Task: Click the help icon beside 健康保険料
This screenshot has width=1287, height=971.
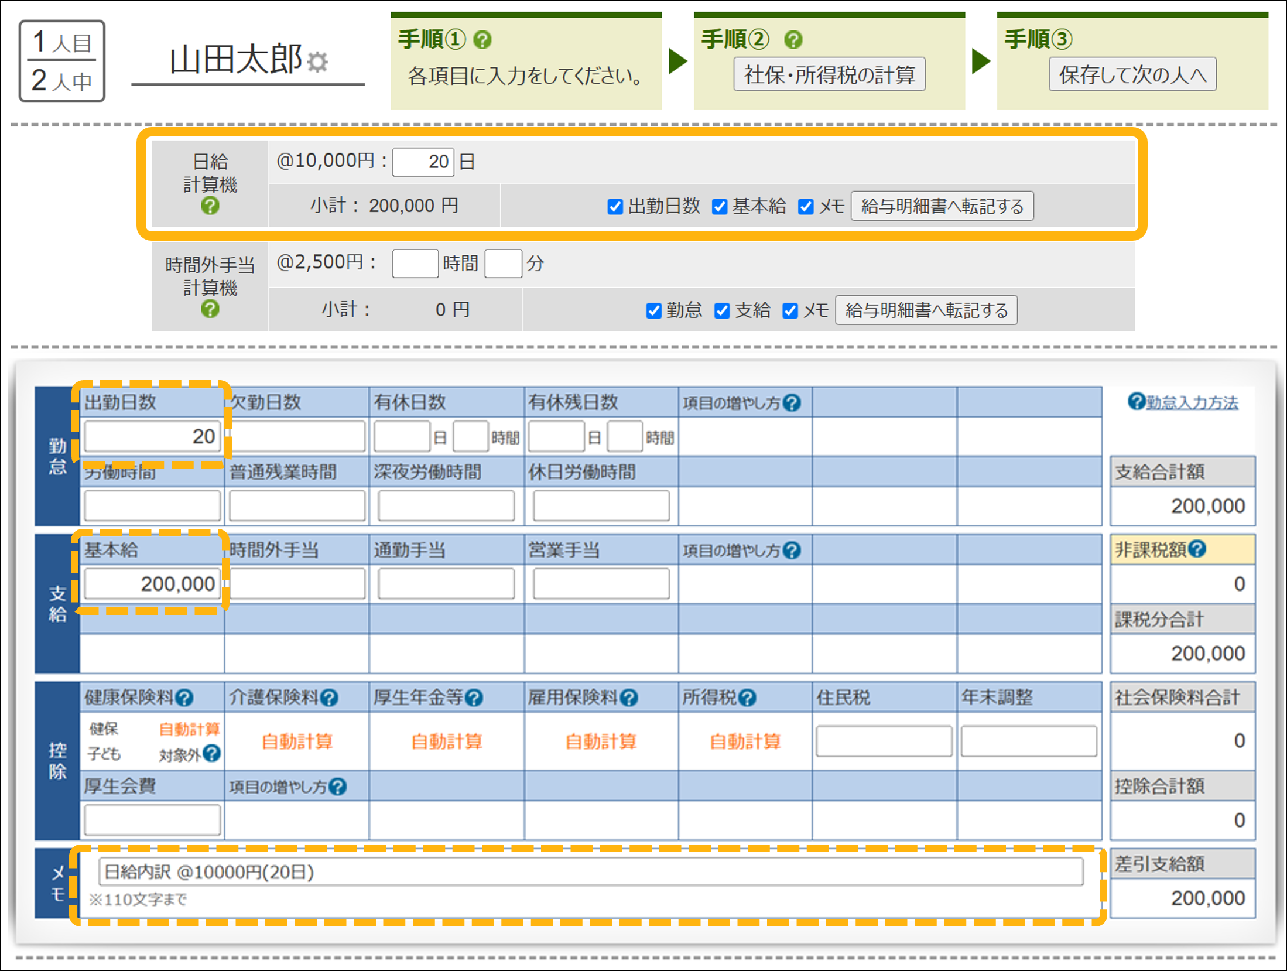Action: [184, 698]
